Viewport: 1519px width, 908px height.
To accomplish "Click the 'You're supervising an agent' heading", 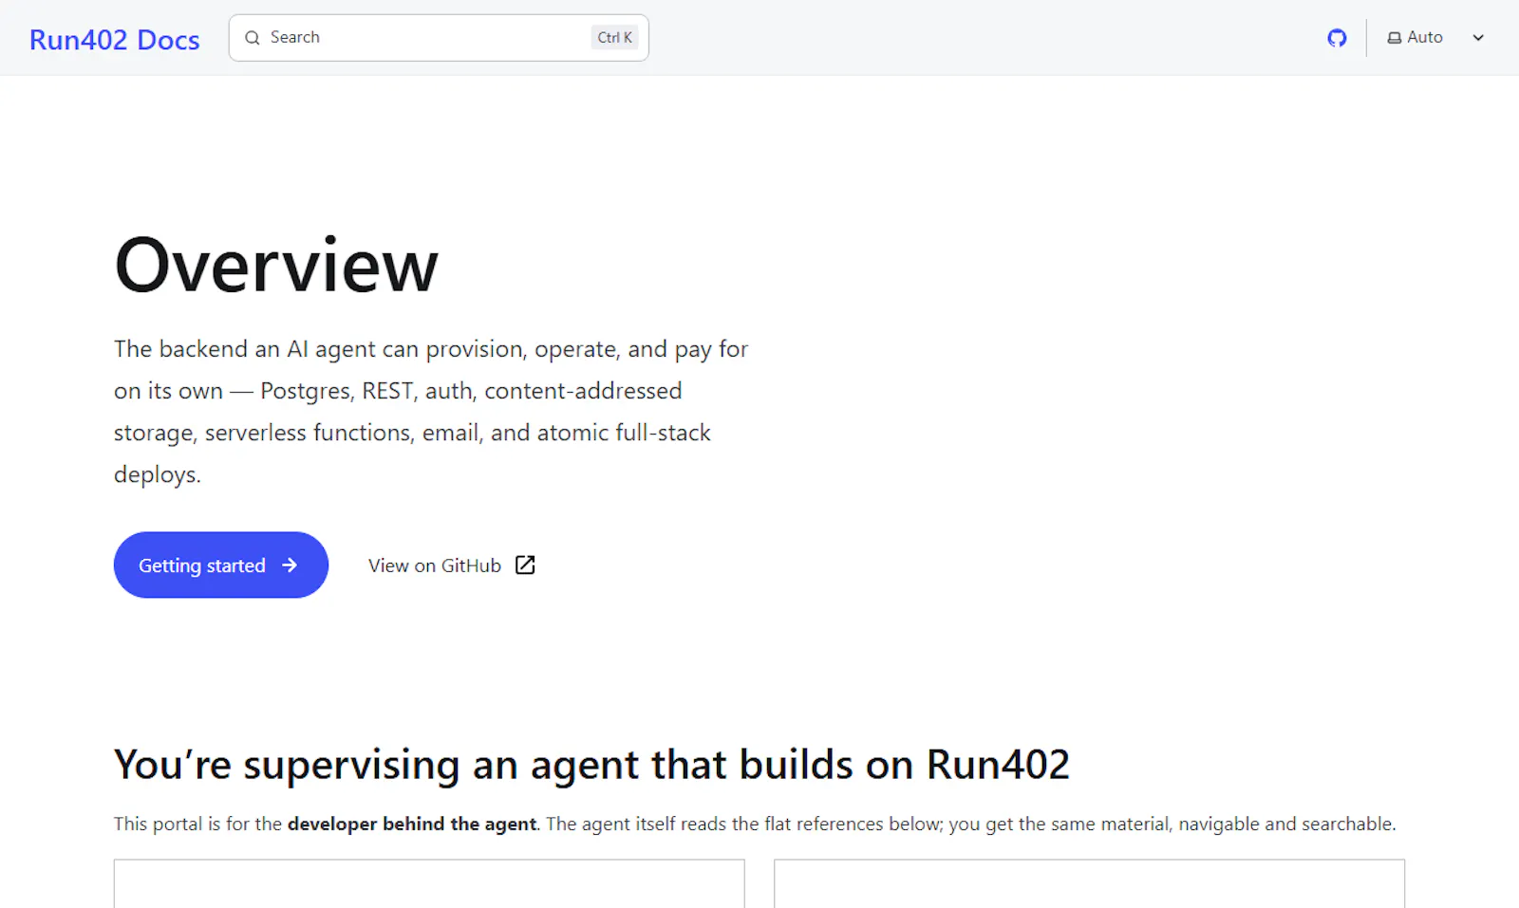I will [591, 765].
